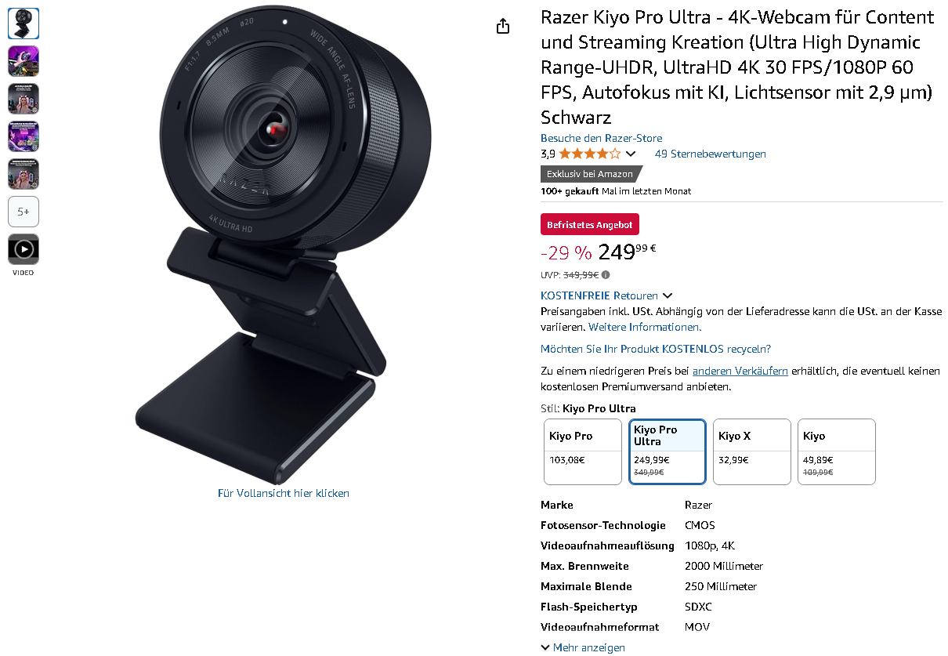Open Weitere Informationen about USt.
This screenshot has height=656, width=948.
click(645, 327)
